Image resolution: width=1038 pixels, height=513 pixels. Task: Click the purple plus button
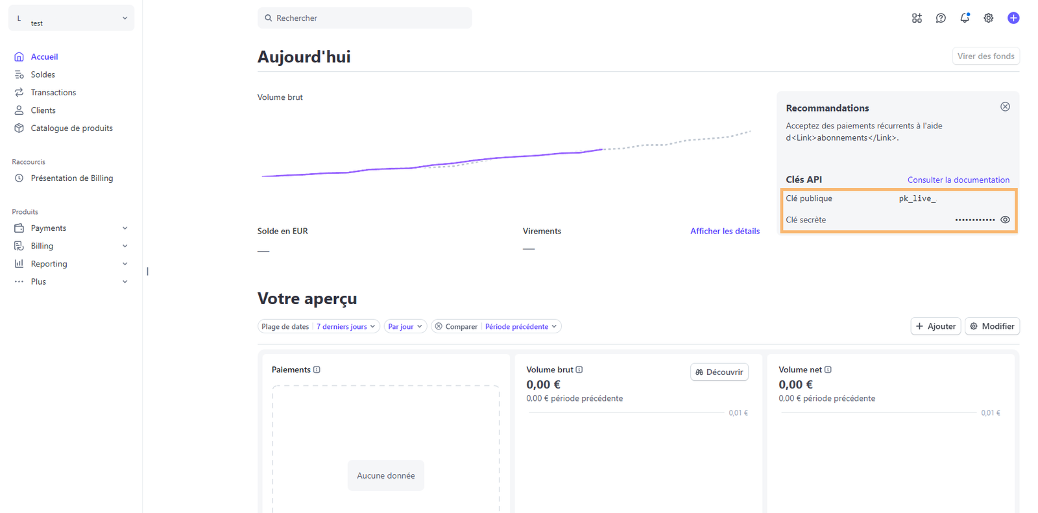click(1013, 18)
